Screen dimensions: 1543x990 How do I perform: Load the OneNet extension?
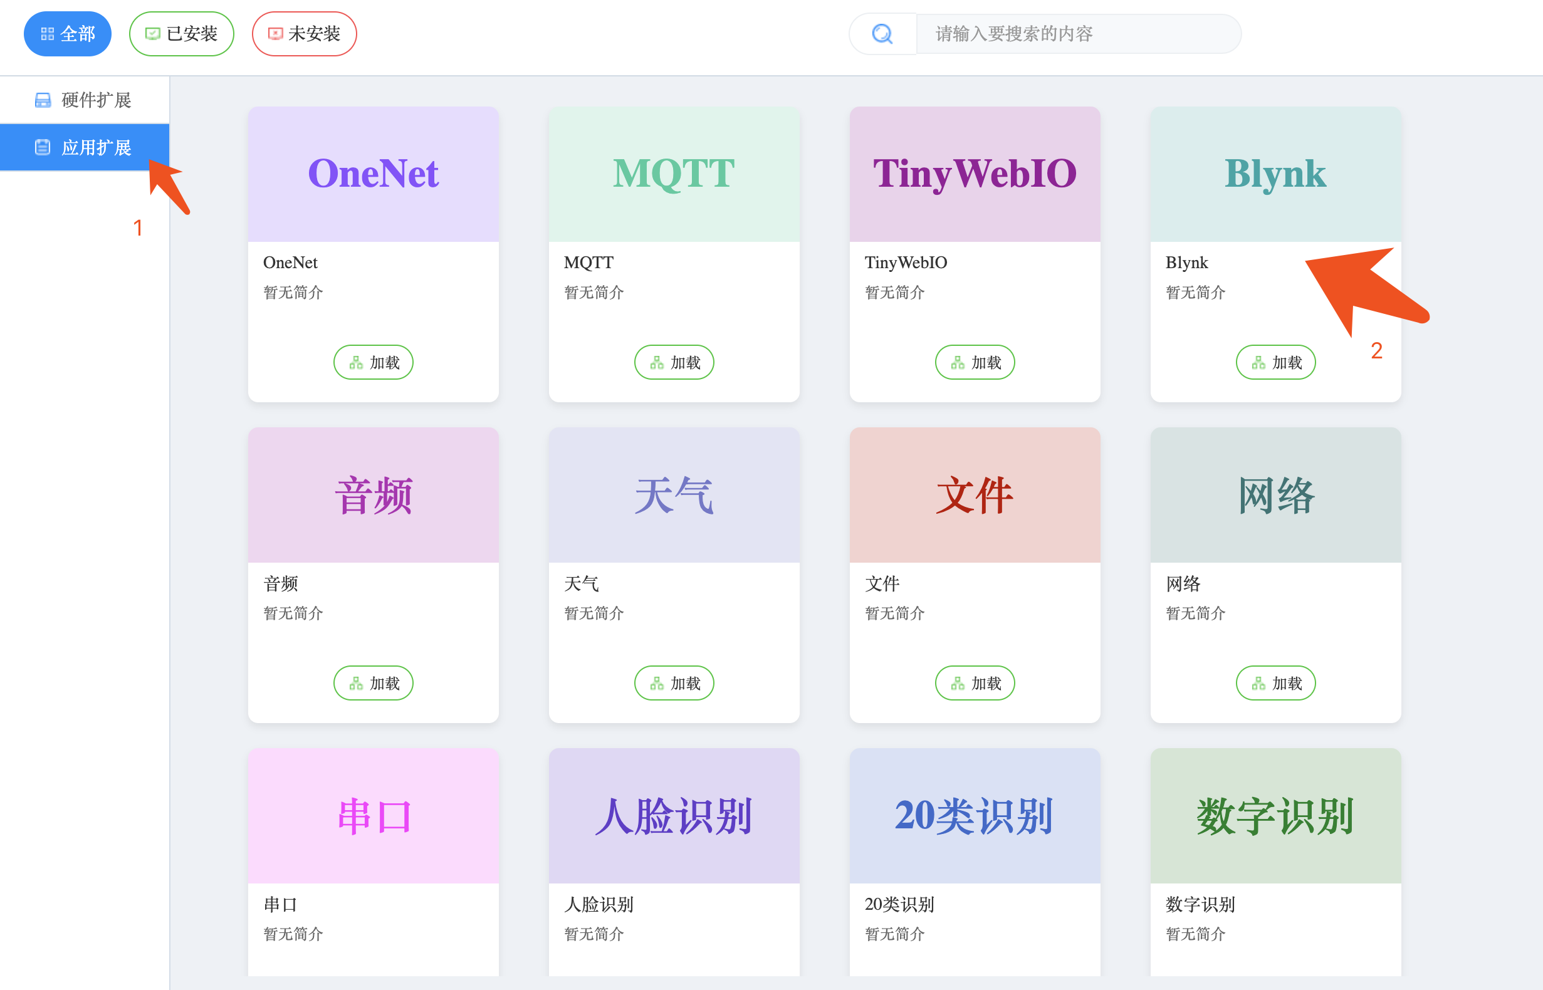[x=374, y=363]
